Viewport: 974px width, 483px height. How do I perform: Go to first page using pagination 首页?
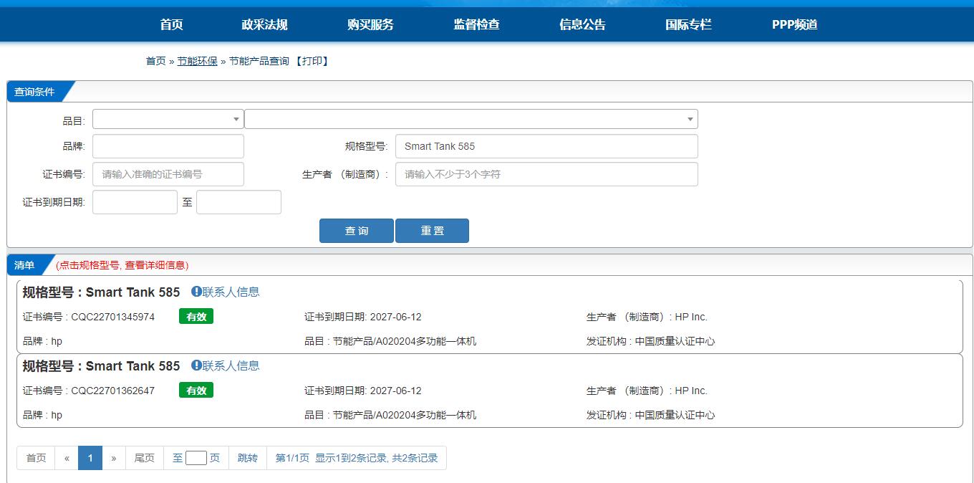point(36,458)
